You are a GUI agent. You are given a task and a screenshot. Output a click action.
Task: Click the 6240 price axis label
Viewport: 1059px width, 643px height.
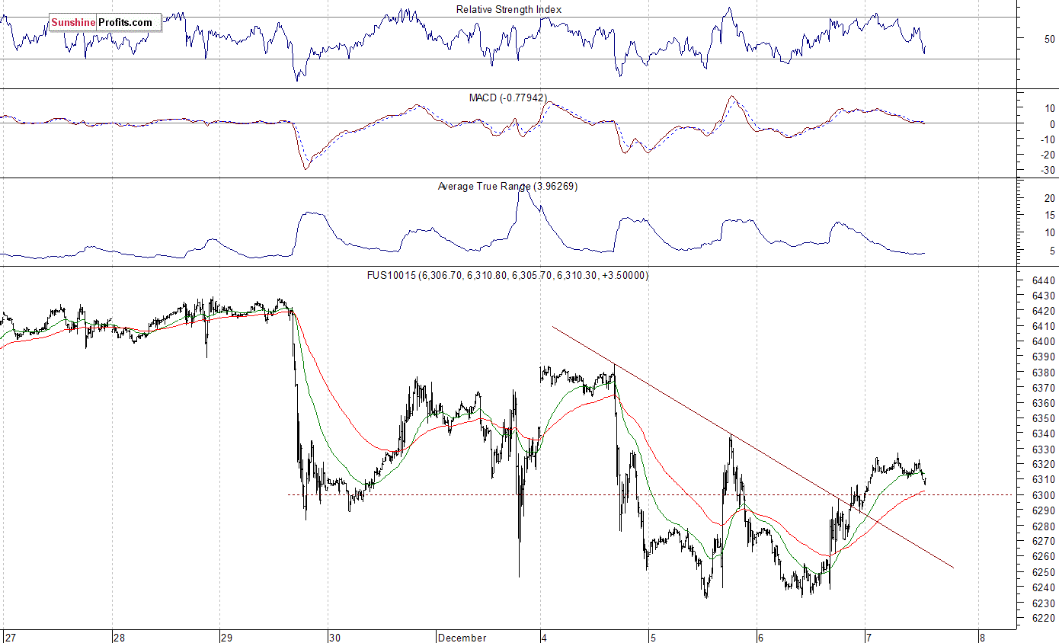(1044, 587)
